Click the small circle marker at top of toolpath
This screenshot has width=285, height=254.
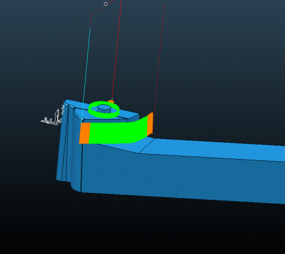click(x=106, y=4)
